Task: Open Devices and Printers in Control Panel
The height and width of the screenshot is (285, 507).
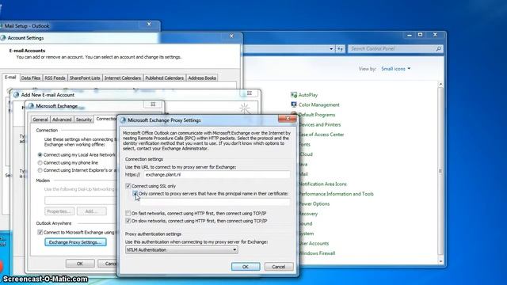Action: 320,124
